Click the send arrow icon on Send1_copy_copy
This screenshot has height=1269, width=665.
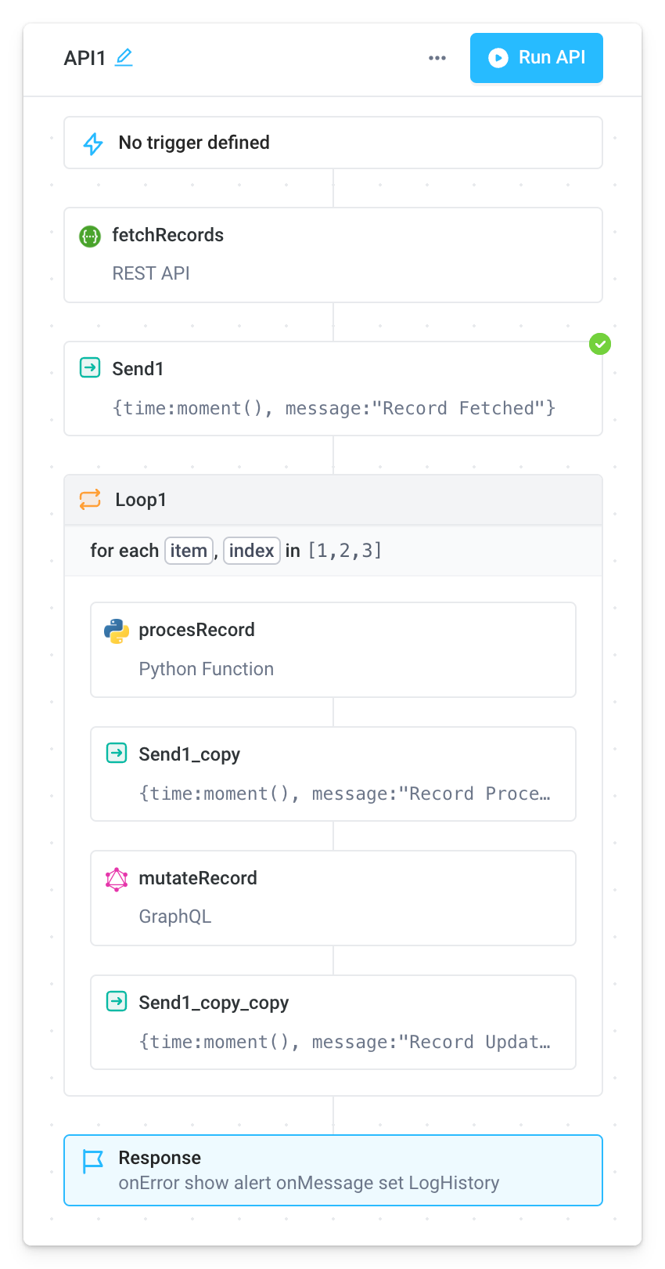coord(116,1001)
